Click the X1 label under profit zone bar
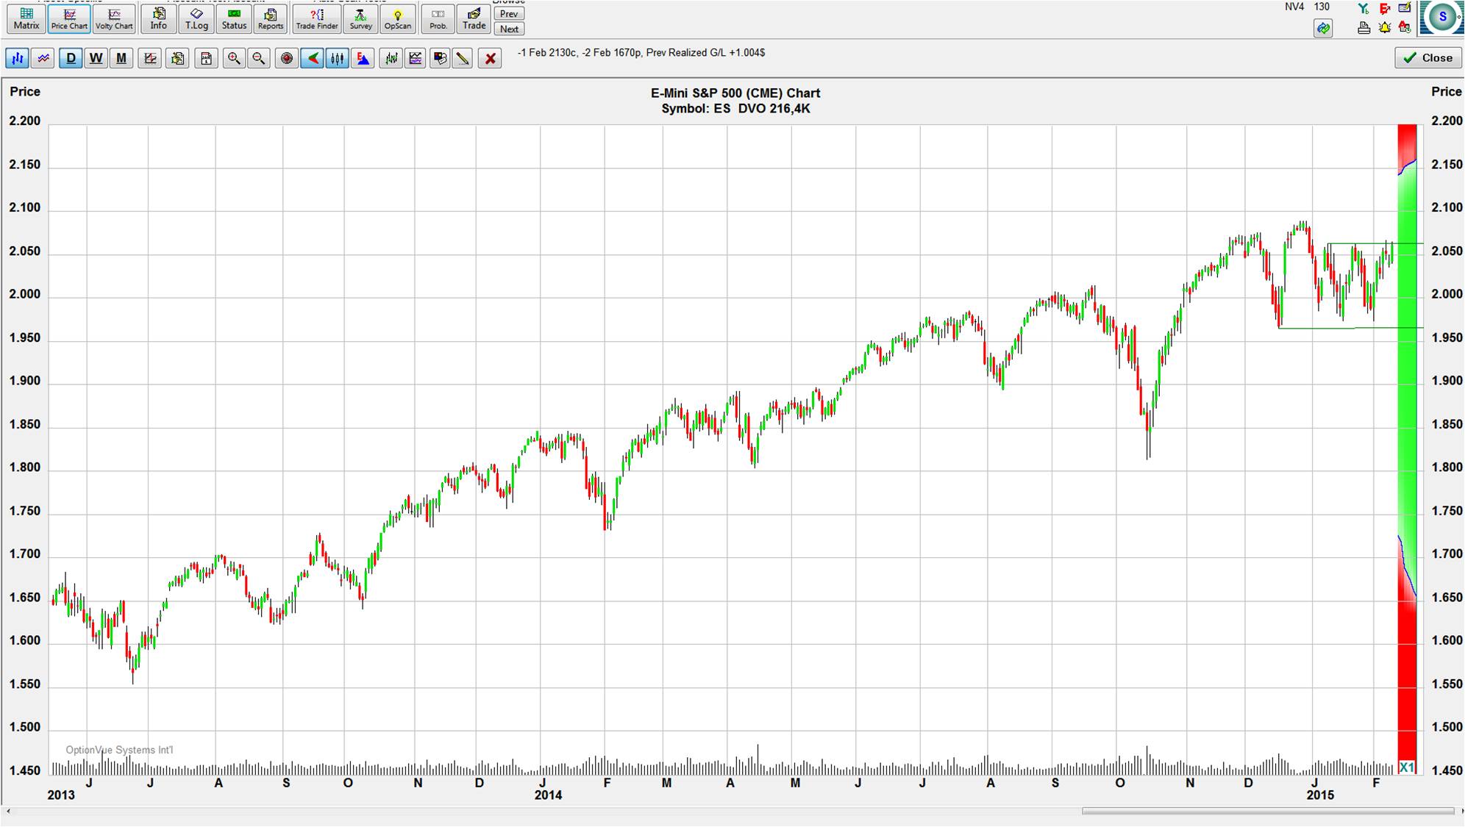The width and height of the screenshot is (1465, 827). (1407, 767)
